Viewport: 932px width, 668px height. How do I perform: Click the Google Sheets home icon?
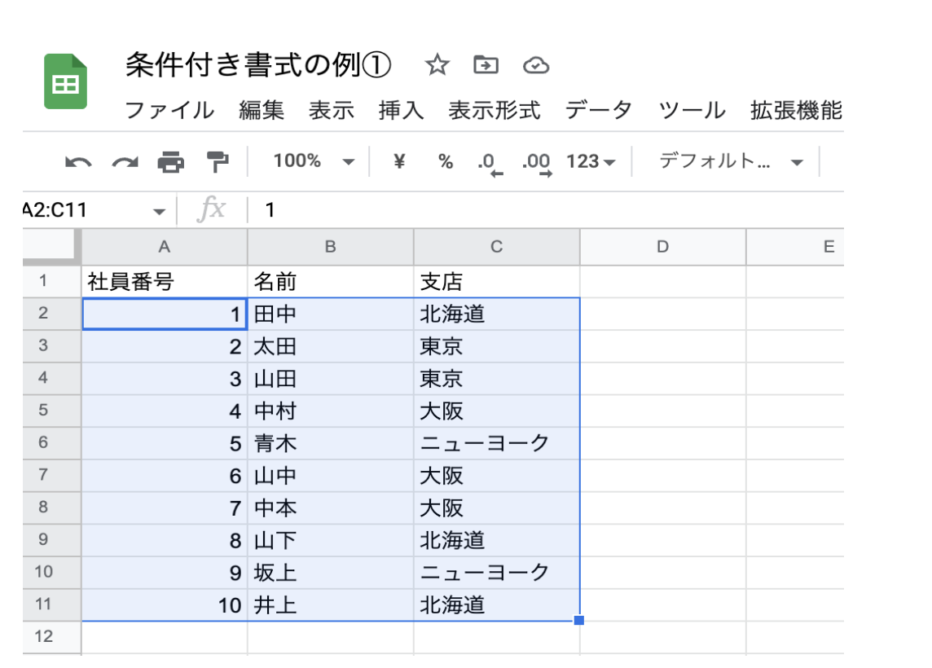[65, 81]
